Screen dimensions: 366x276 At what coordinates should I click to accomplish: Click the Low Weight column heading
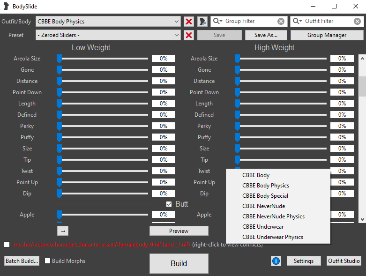(x=91, y=48)
